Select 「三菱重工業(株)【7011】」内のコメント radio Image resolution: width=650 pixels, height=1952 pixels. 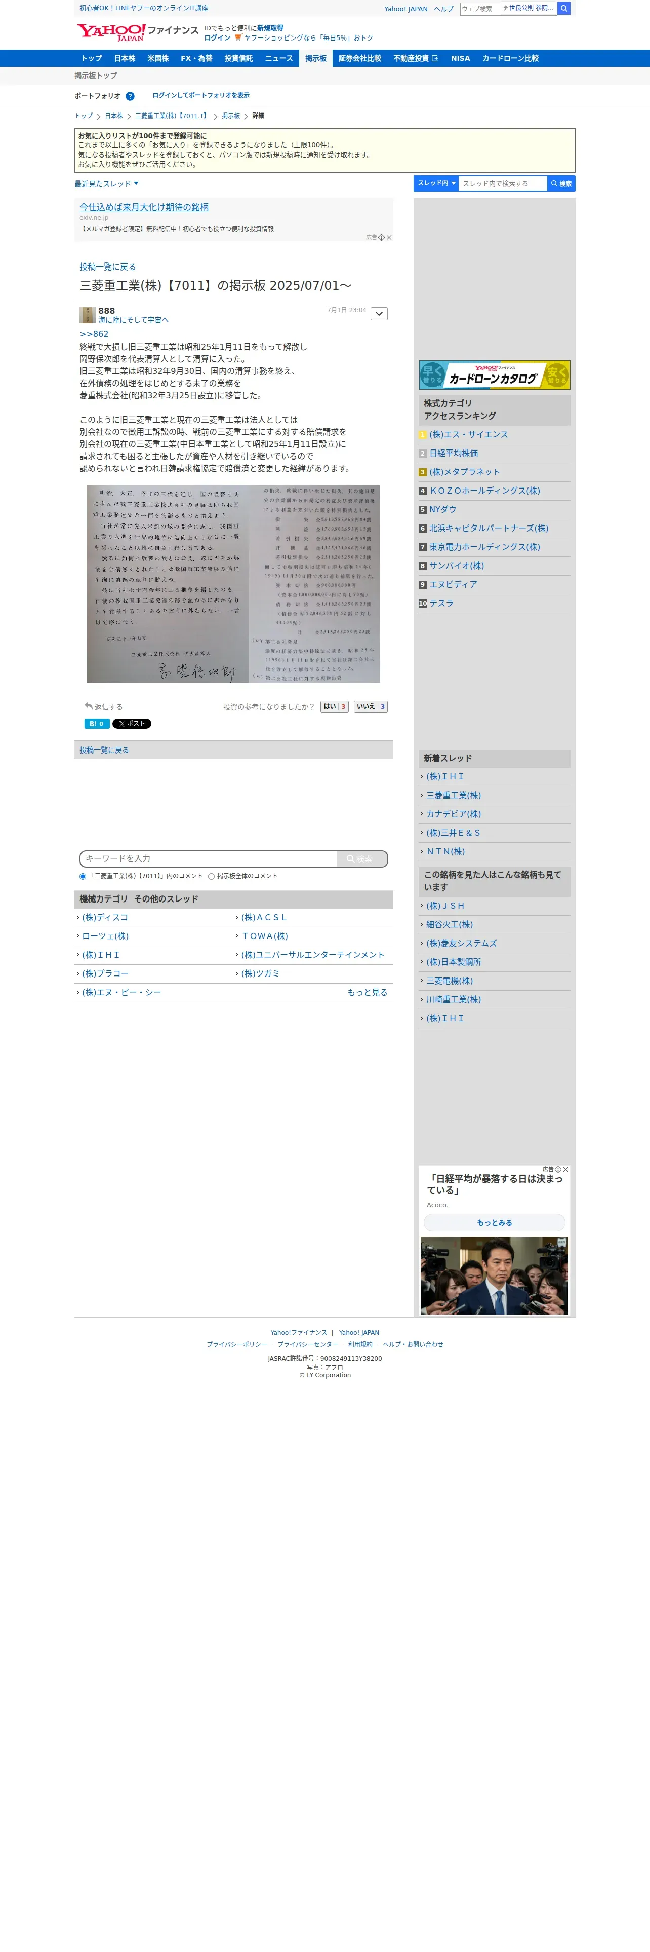click(x=83, y=876)
